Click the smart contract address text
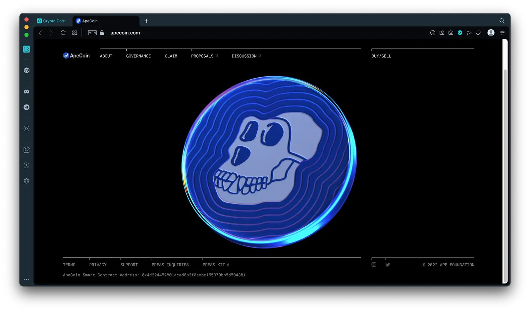 (x=154, y=275)
